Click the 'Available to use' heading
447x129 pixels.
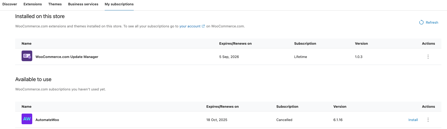point(33,79)
